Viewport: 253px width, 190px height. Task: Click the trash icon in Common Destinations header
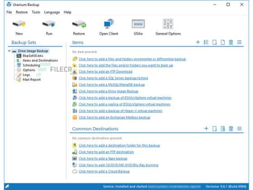(x=231, y=128)
